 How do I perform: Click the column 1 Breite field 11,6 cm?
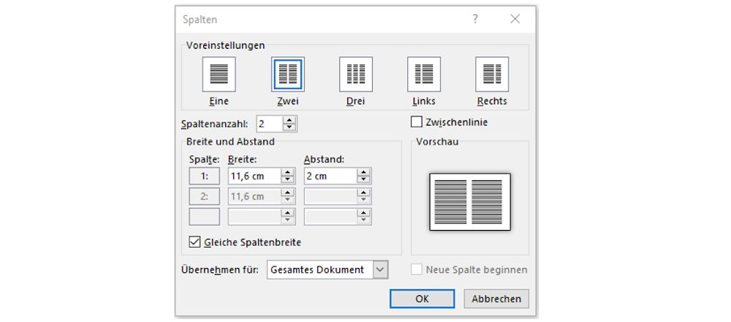(x=254, y=176)
